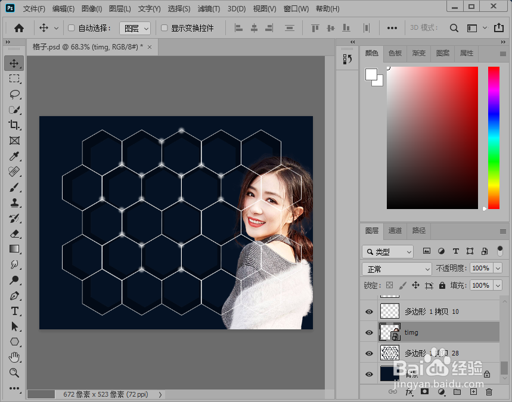Open the 滤镜(T) menu
Viewport: 512px width, 402px height.
[x=209, y=9]
